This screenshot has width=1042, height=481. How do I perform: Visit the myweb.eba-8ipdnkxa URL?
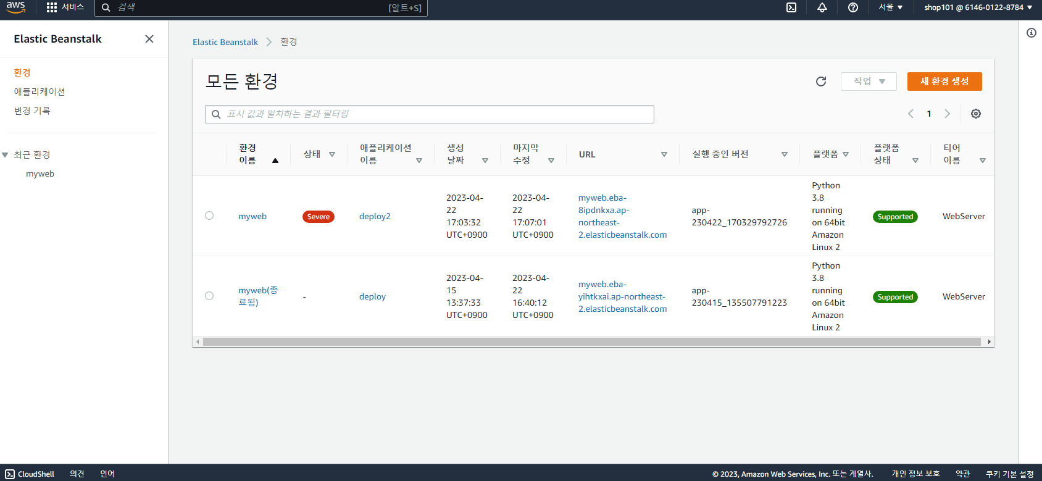[x=622, y=216]
